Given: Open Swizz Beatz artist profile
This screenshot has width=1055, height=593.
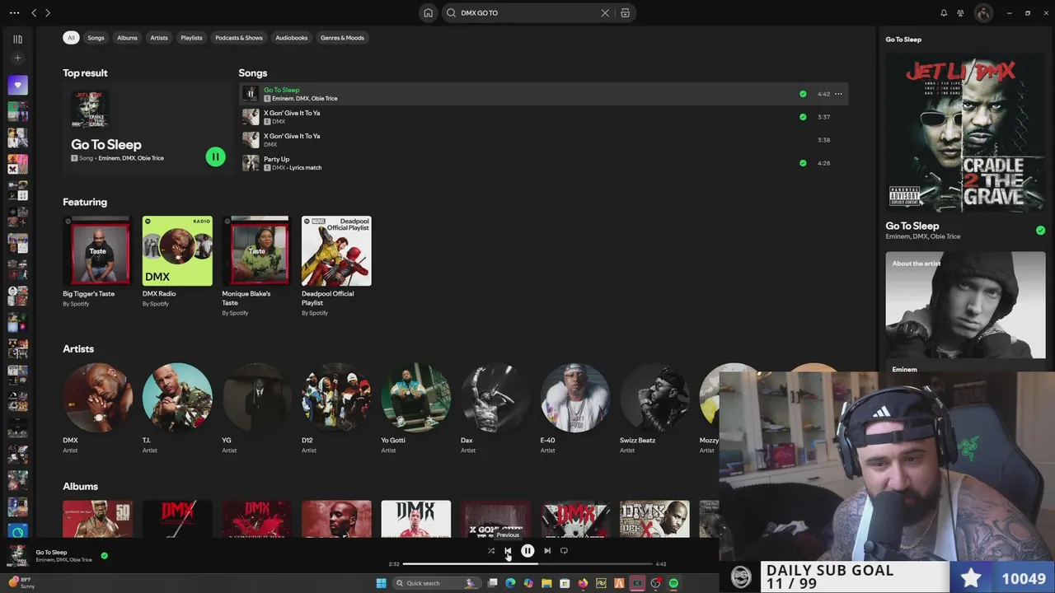Looking at the screenshot, I should point(654,398).
